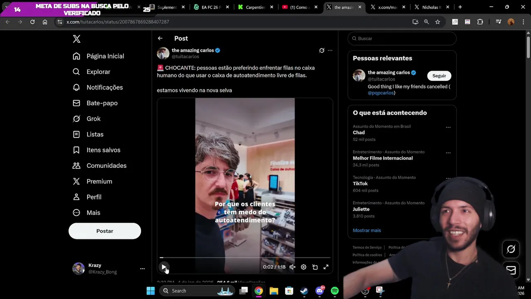Image resolution: width=531 pixels, height=299 pixels.
Task: Open Política de cookies footer link
Action: [x=367, y=255]
